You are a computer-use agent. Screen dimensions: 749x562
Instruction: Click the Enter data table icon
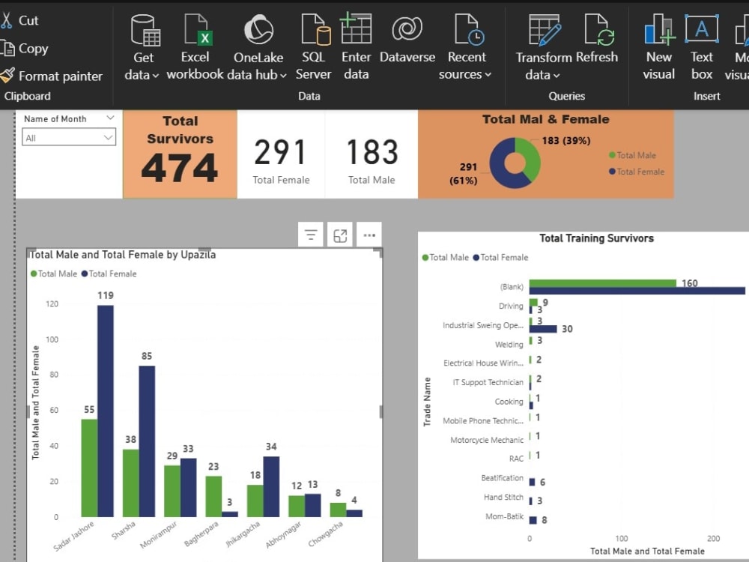coord(356,28)
